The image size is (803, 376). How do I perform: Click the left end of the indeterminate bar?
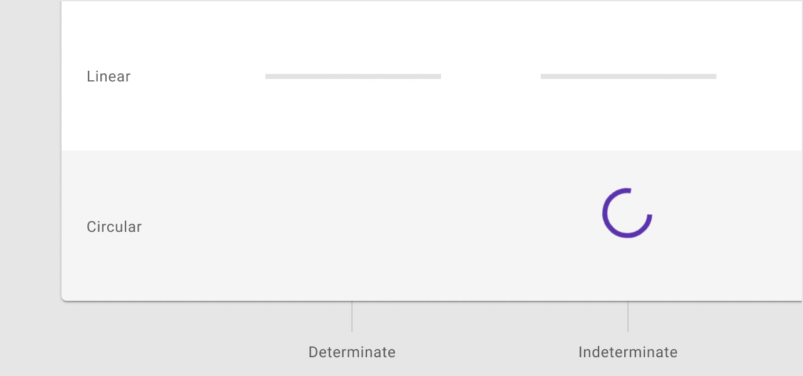point(543,76)
